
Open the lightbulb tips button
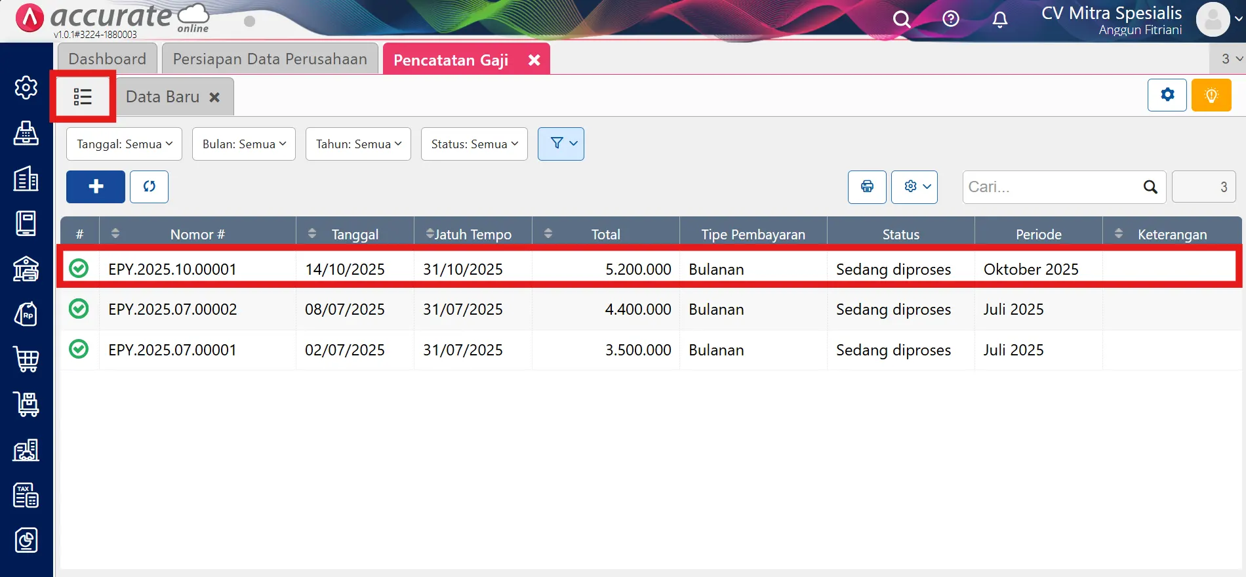[1211, 95]
